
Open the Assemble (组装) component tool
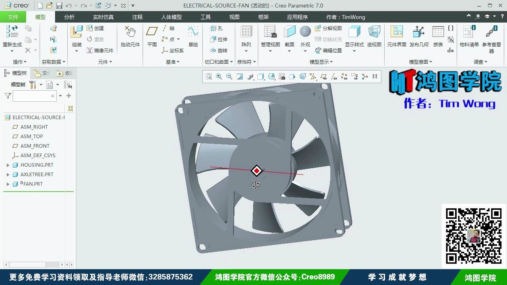[x=76, y=36]
